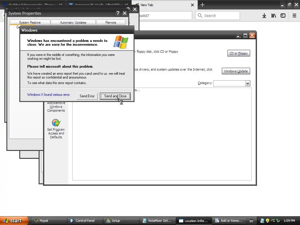Select the New Tab browser tab
300x225 pixels.
point(165,5)
